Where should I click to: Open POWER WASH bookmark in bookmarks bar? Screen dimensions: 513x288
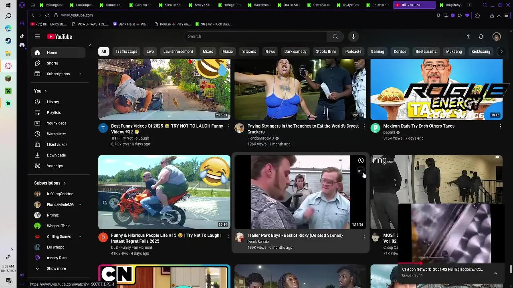(x=90, y=24)
